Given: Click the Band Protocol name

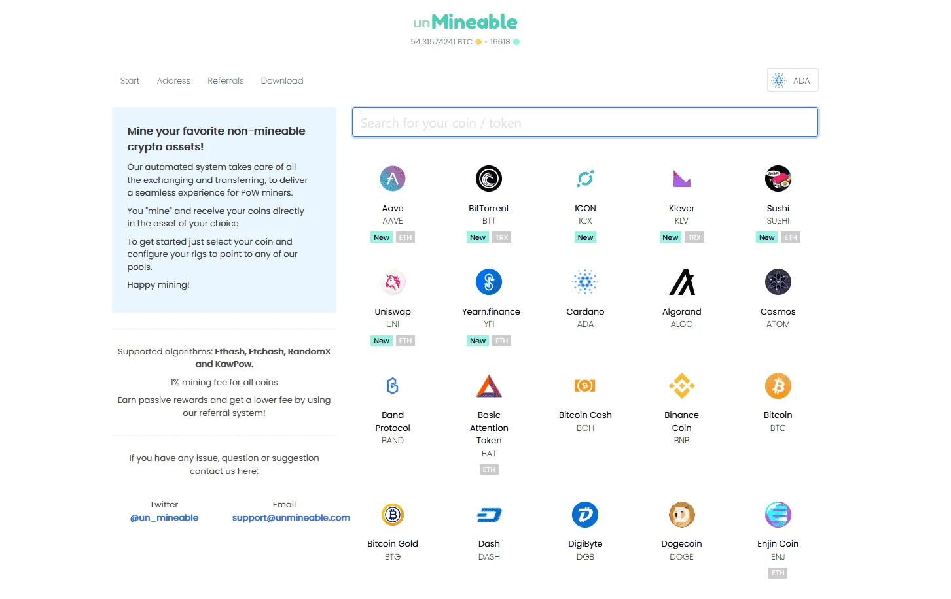Looking at the screenshot, I should [393, 421].
